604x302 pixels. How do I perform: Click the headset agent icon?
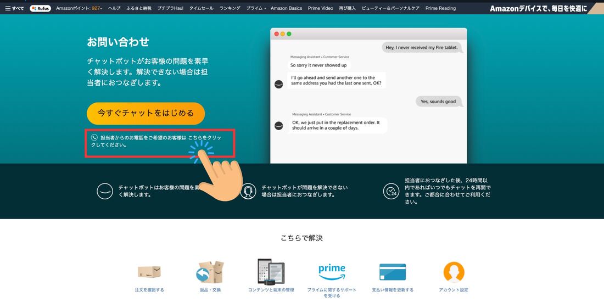pos(248,191)
